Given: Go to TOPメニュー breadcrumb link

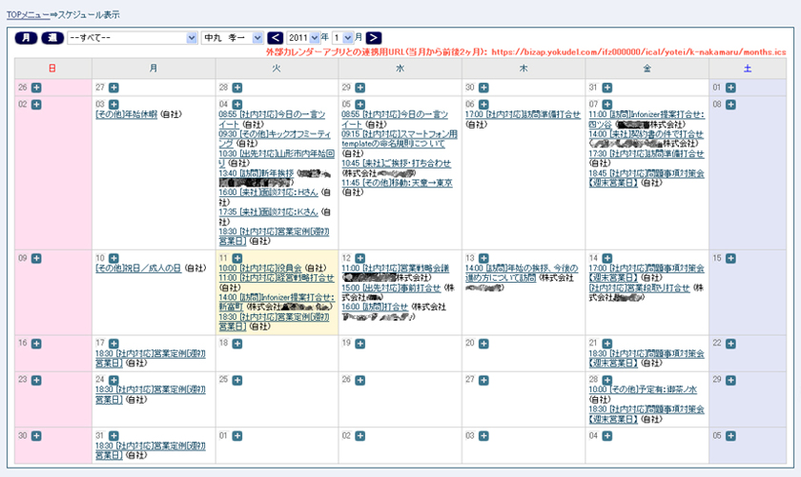Looking at the screenshot, I should (x=28, y=15).
